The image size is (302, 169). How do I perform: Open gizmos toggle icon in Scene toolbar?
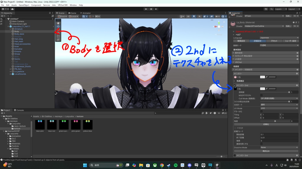click(223, 16)
